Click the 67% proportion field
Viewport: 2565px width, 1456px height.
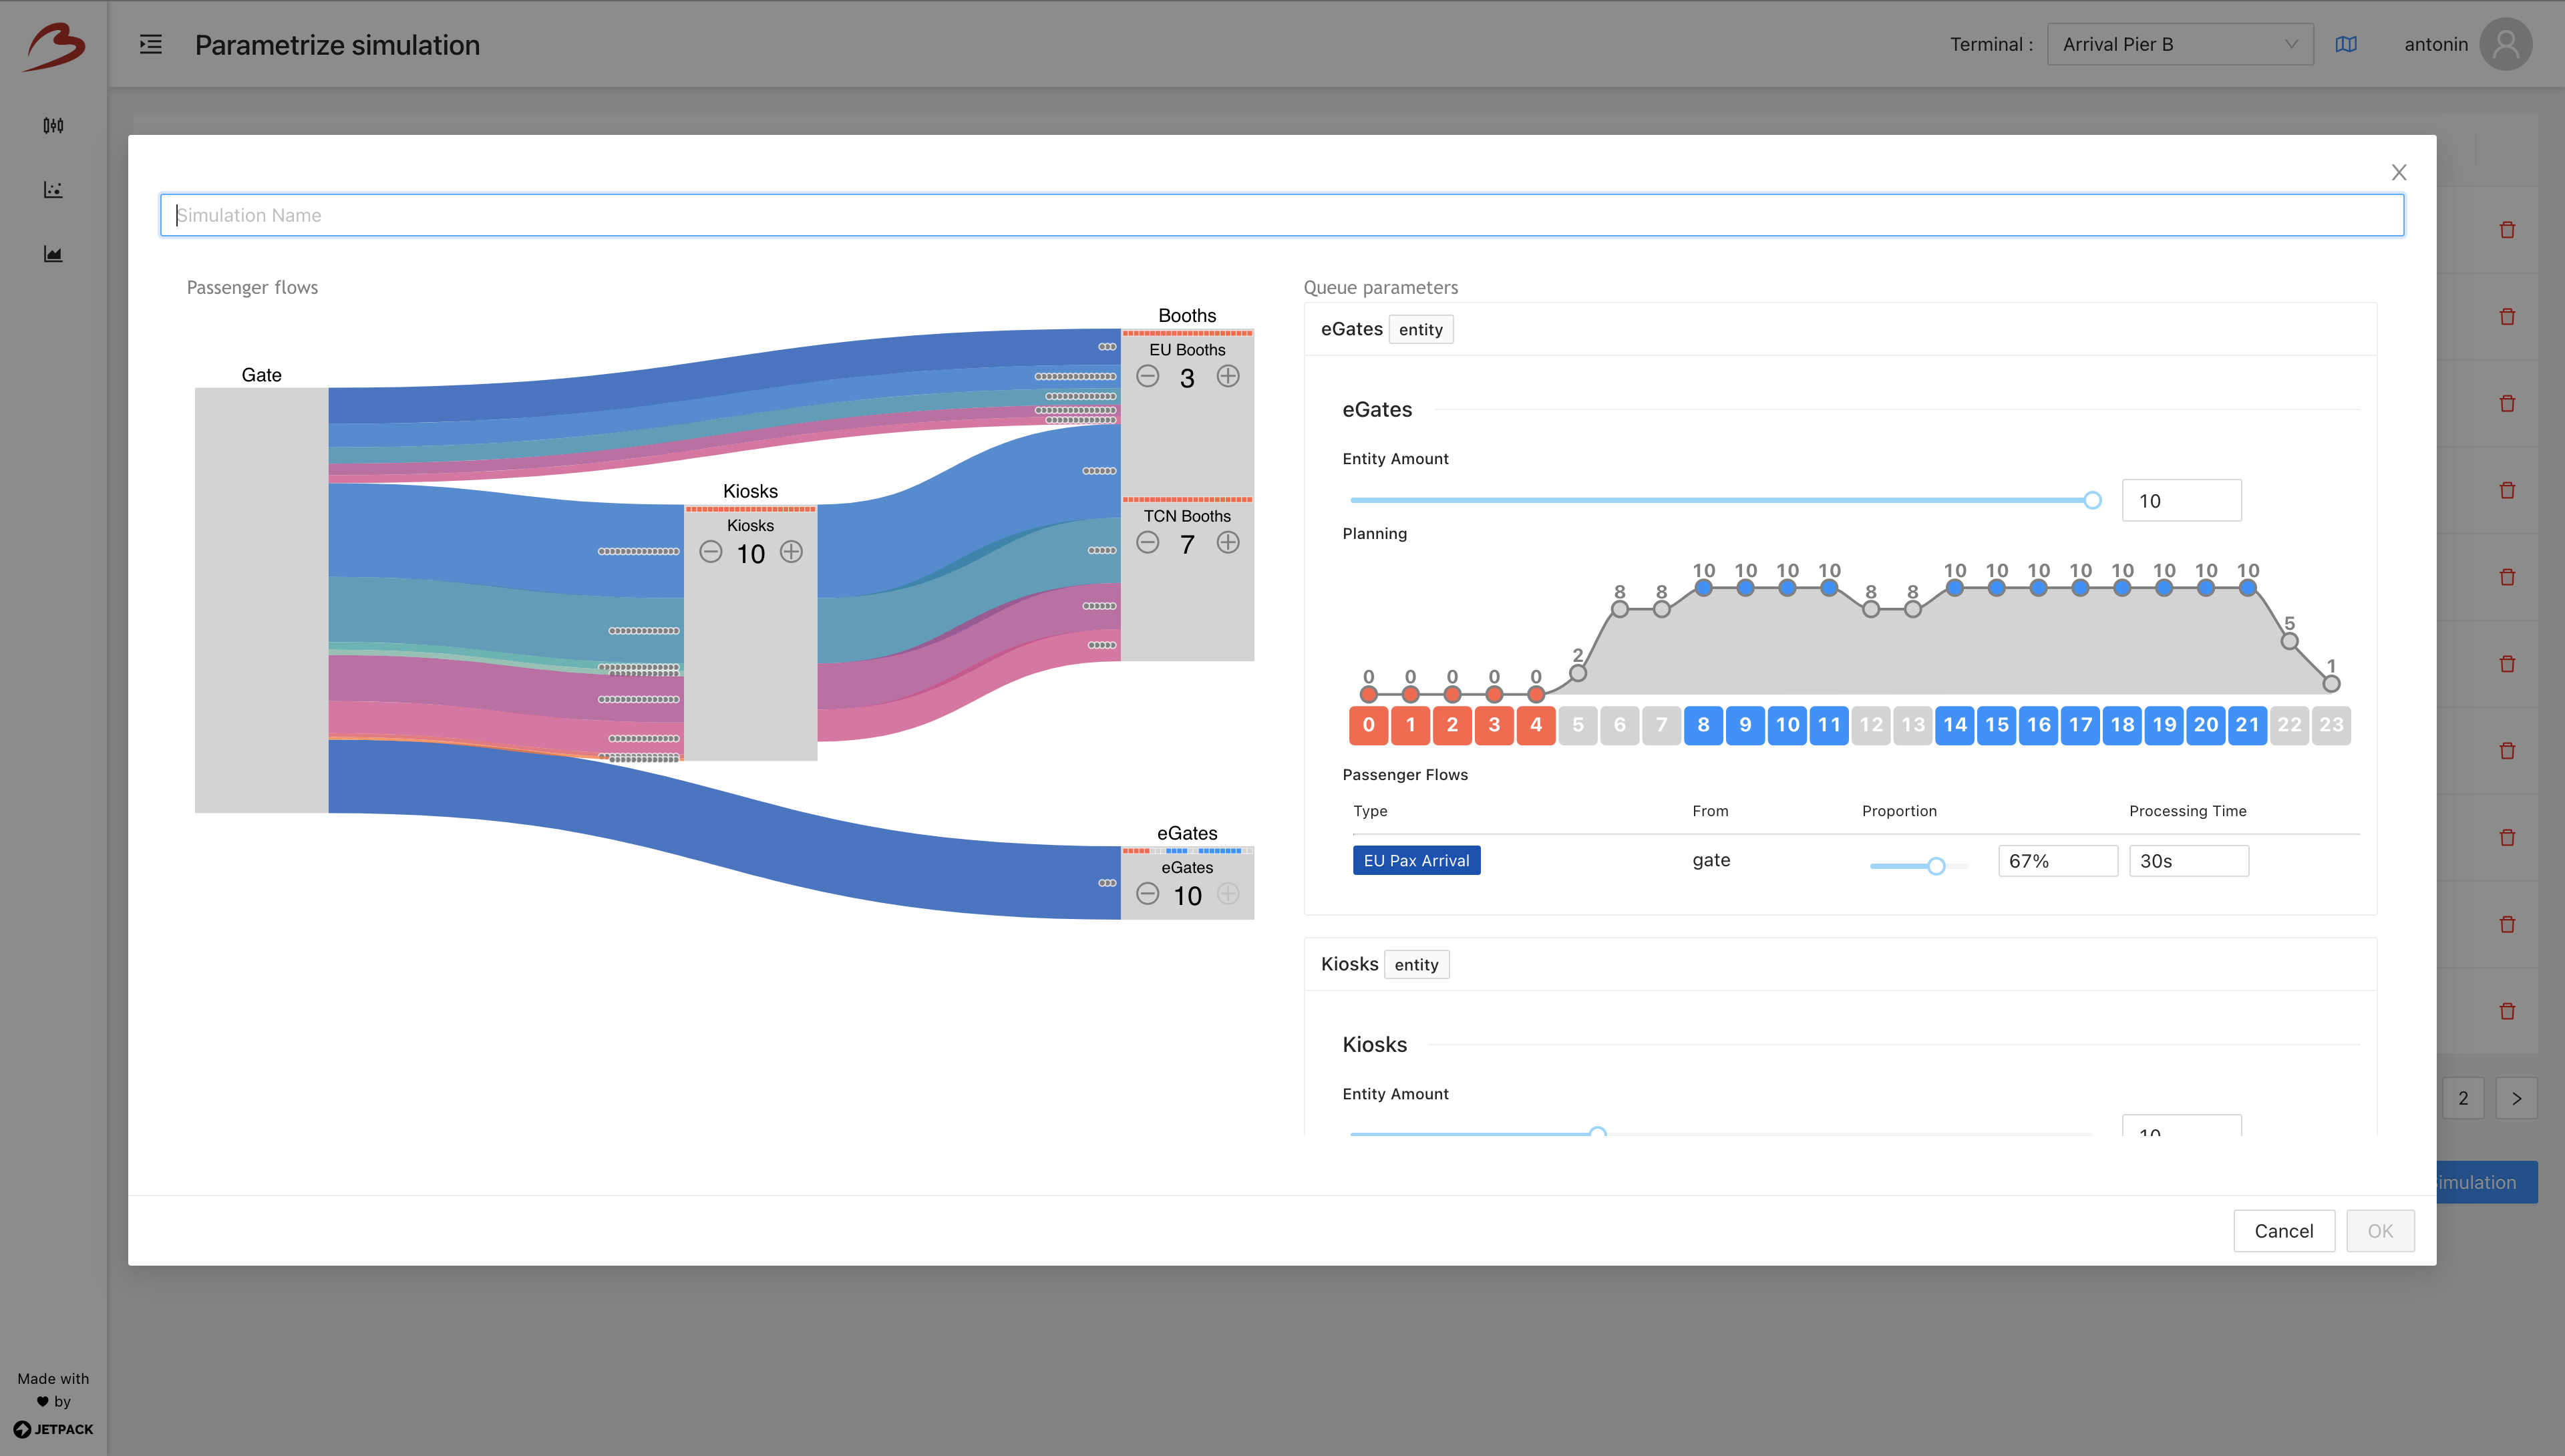(x=2058, y=861)
